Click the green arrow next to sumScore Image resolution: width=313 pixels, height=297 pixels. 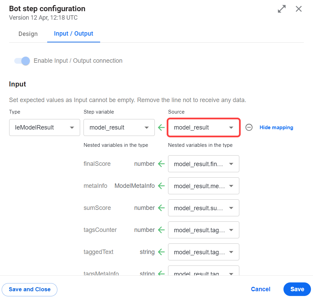[x=161, y=208]
